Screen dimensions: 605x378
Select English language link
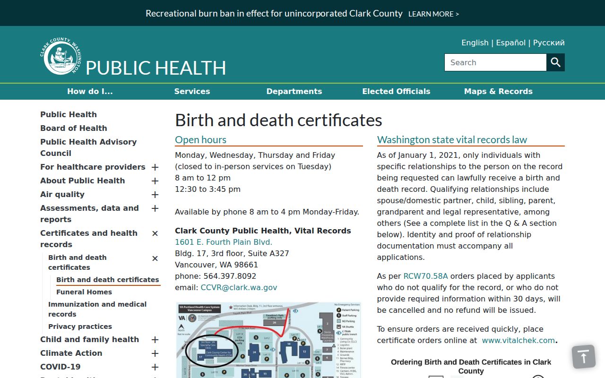pyautogui.click(x=475, y=43)
